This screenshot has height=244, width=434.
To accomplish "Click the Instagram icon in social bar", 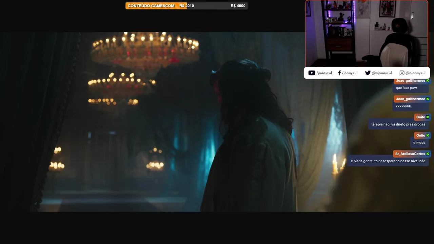I will [x=402, y=73].
